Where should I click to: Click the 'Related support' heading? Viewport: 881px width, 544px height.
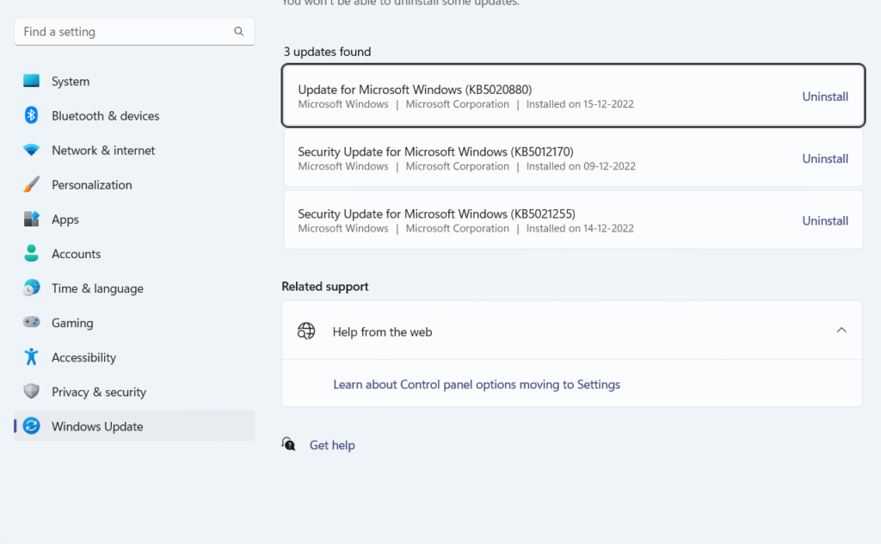pos(324,286)
